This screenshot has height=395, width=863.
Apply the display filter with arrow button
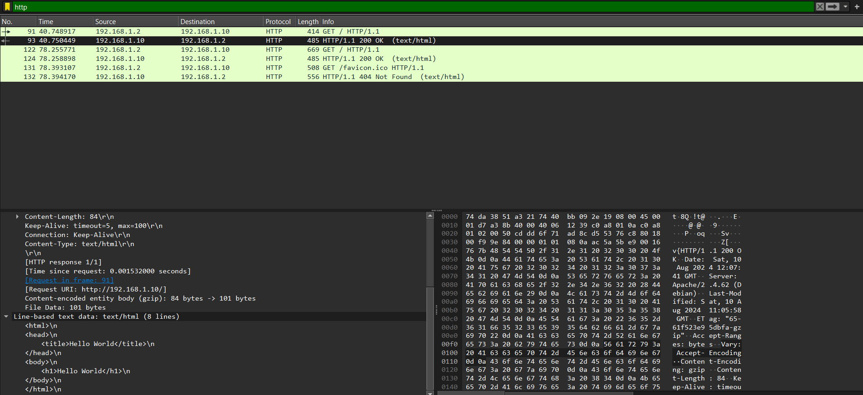[833, 7]
